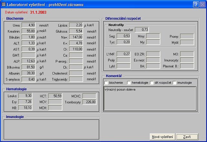Click comment box with 'výrazný posun doleva'

(150, 98)
